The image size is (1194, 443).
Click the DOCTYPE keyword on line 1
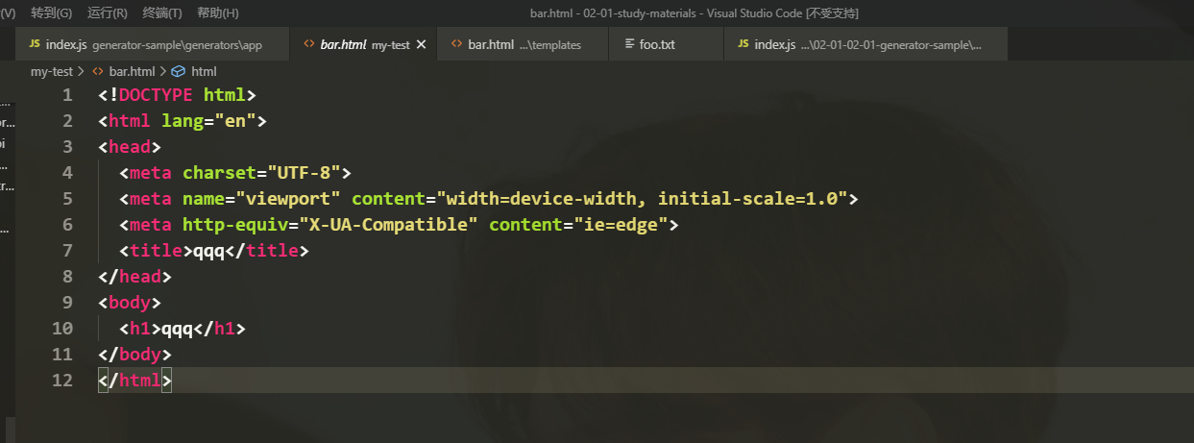click(x=156, y=95)
